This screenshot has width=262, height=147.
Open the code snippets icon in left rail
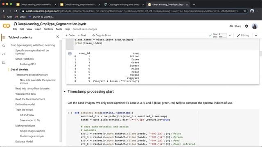(x=4, y=54)
